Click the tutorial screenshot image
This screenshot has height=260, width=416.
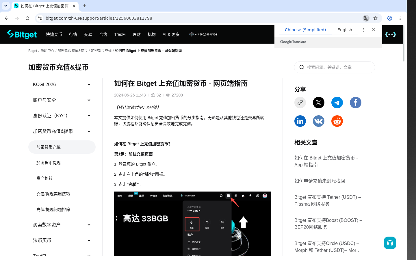point(192,224)
